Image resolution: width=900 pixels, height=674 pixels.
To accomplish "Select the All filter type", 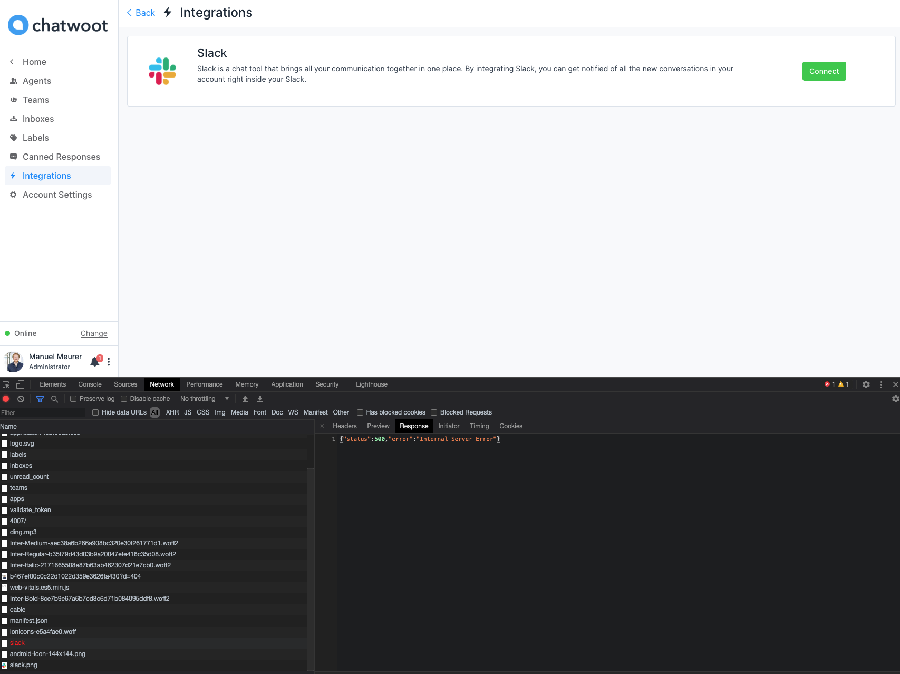I will (x=154, y=412).
